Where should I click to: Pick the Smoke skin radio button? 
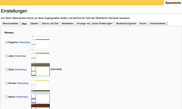[x=7, y=83]
